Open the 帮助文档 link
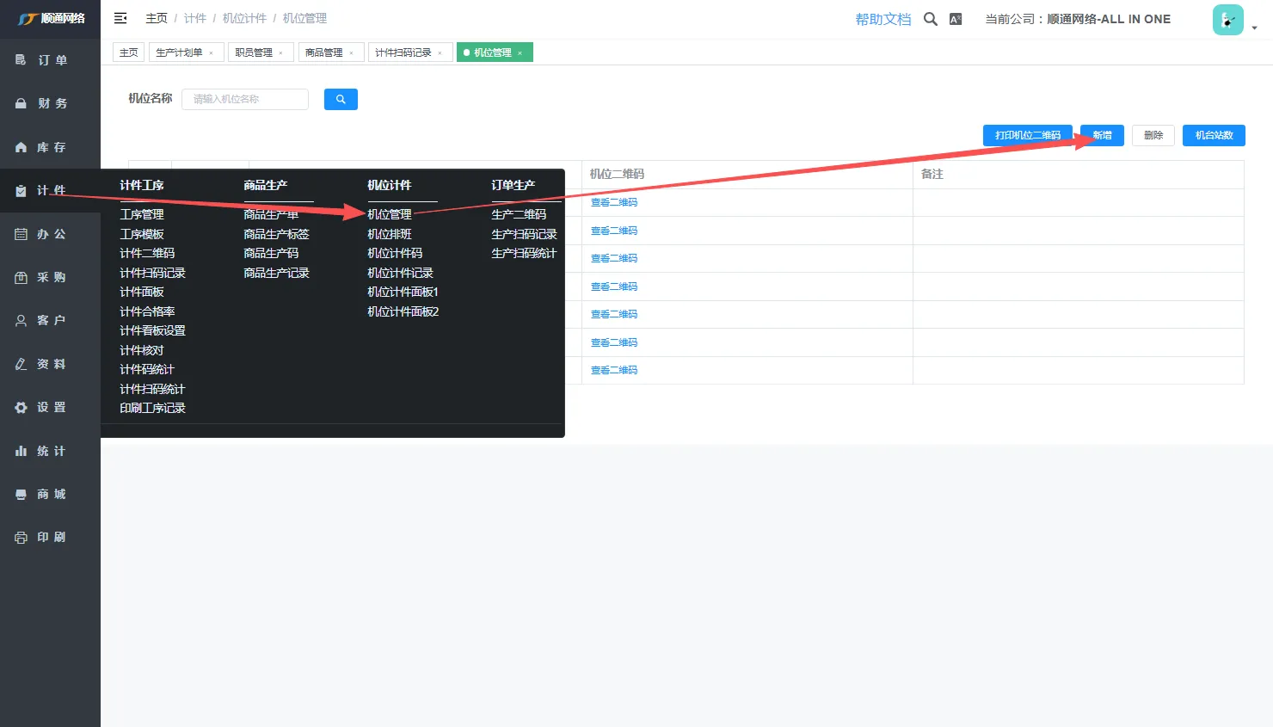Screen dimensions: 1273x727 [x=882, y=19]
